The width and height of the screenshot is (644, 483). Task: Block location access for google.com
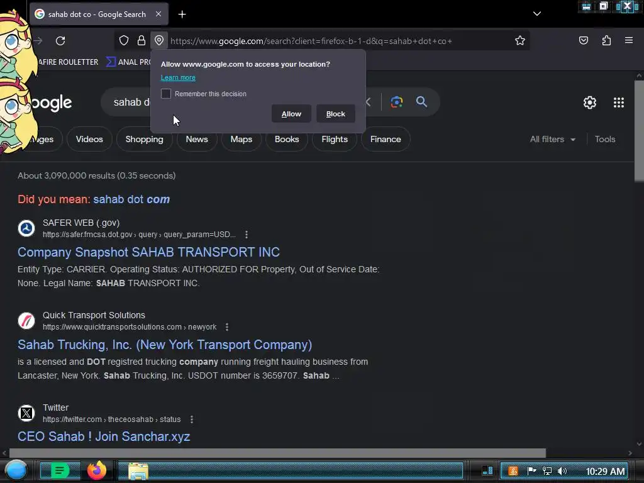tap(336, 114)
